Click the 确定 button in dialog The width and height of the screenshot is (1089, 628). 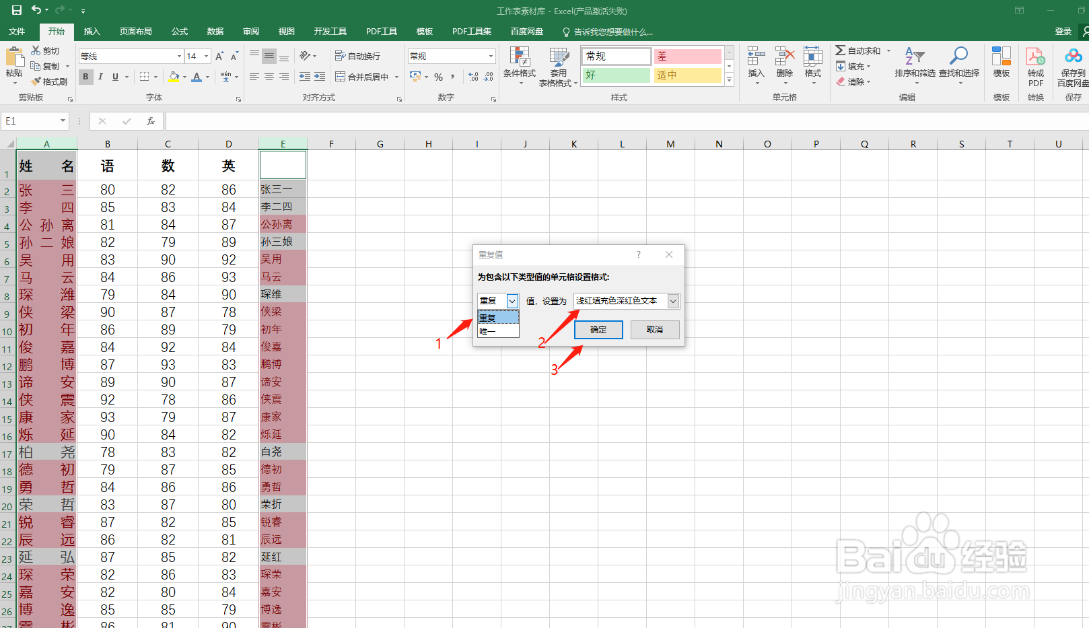pyautogui.click(x=598, y=330)
